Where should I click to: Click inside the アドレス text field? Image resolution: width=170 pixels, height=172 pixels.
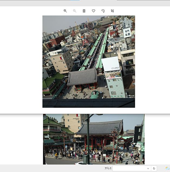pos(129,169)
